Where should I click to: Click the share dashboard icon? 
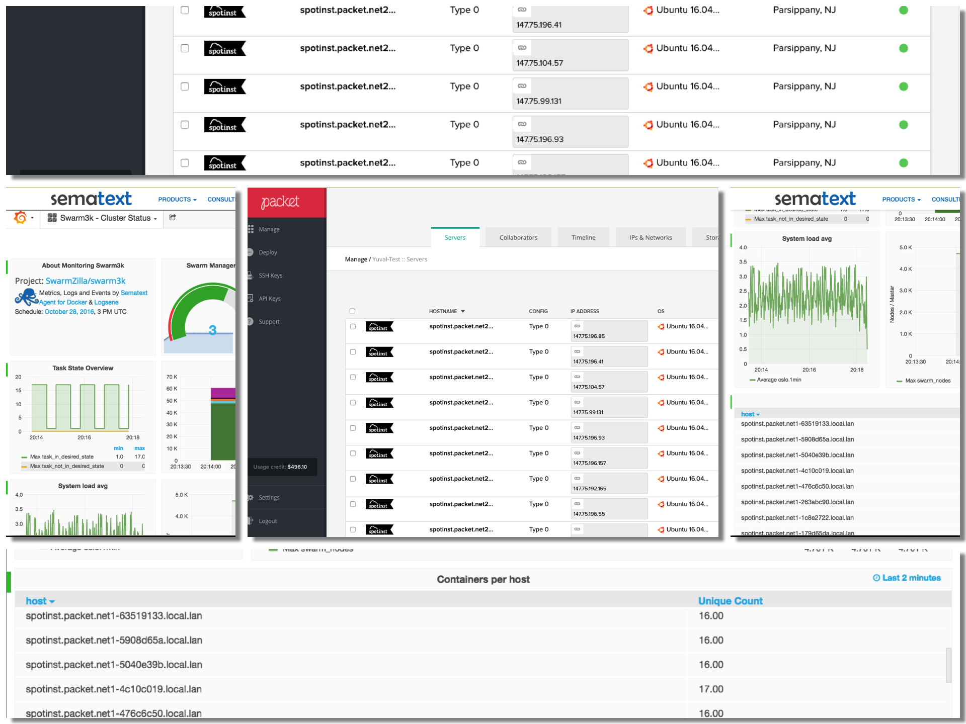173,218
